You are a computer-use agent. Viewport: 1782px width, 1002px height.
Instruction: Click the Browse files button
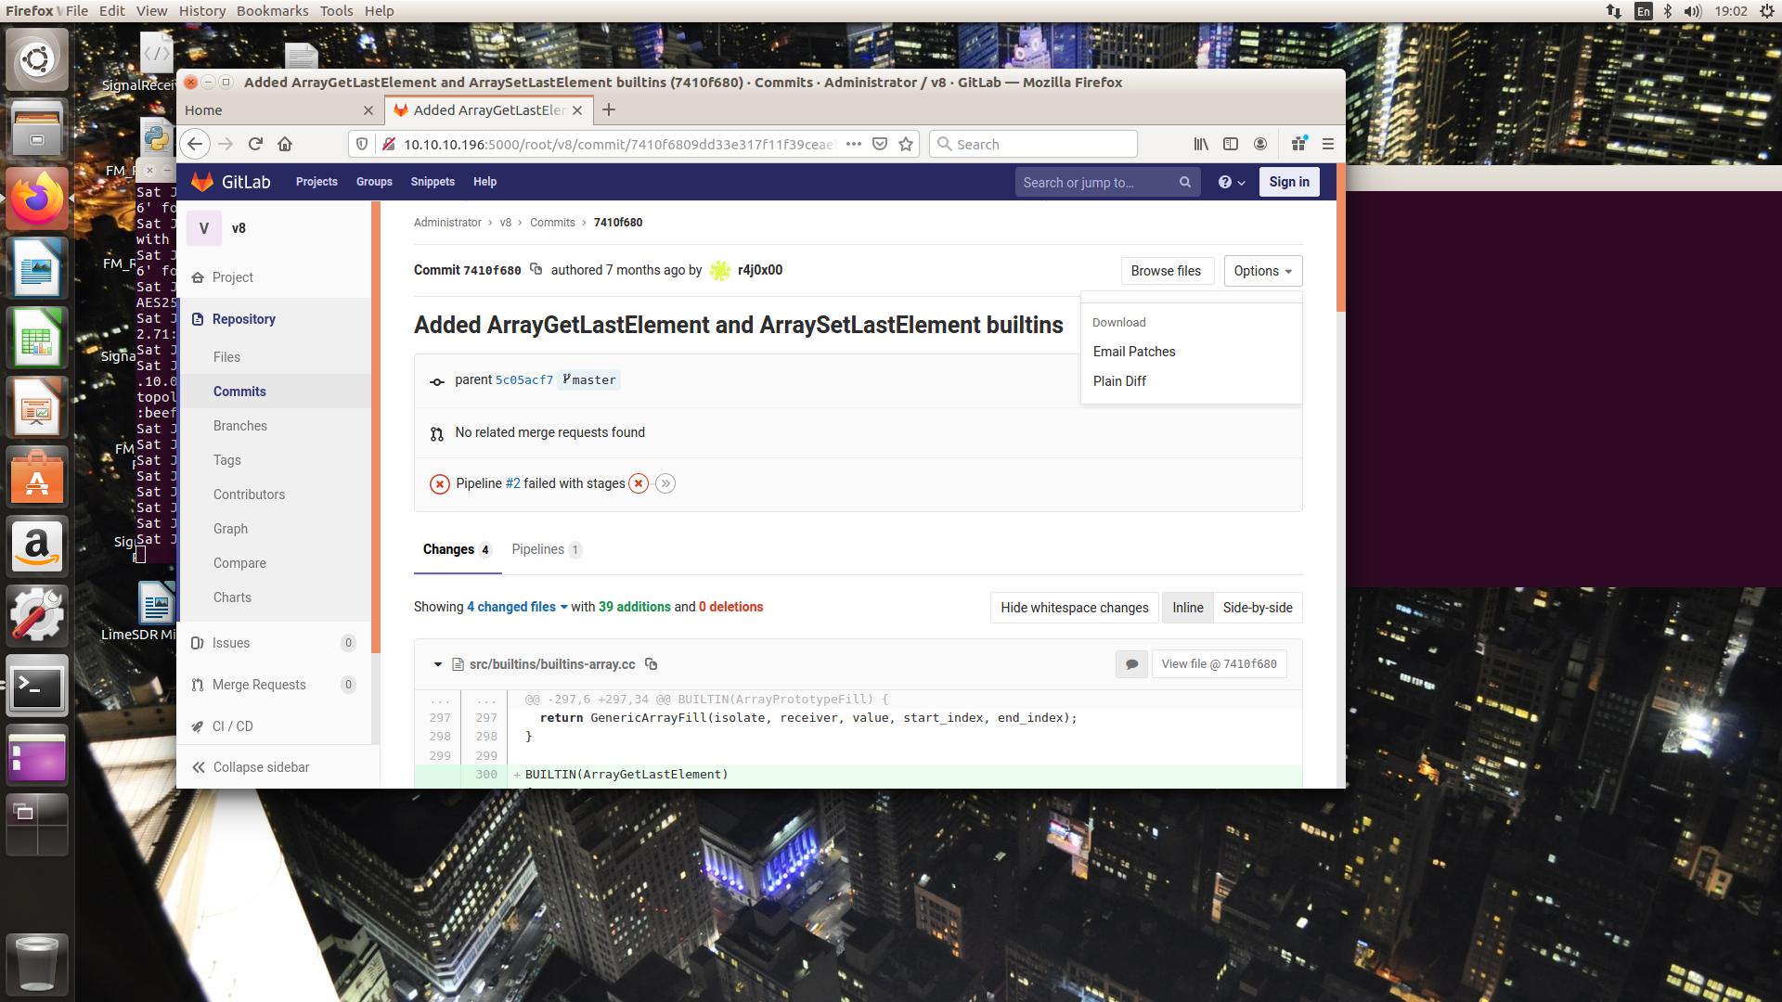point(1166,271)
